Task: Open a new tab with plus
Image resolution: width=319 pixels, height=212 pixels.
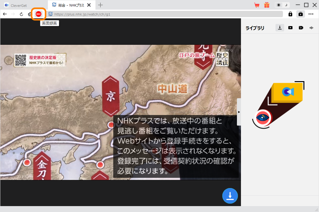Action: (x=100, y=5)
